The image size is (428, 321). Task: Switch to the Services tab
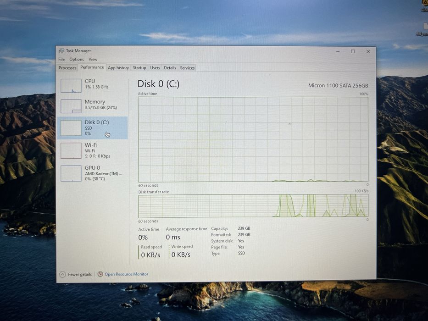coord(187,68)
